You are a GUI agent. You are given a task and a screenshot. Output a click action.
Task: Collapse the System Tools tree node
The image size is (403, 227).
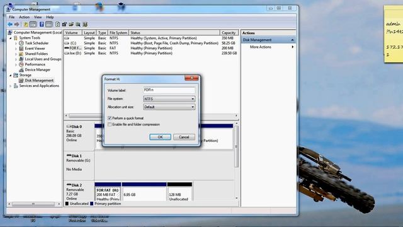[11, 38]
